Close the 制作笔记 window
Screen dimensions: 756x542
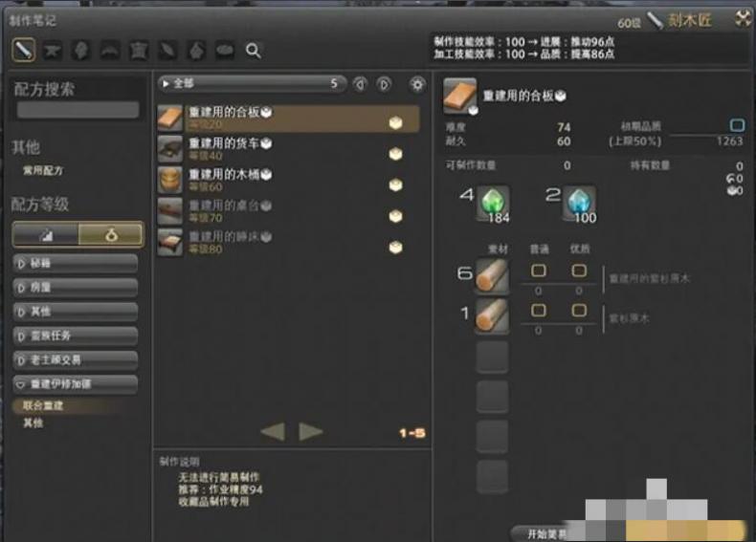pos(744,18)
